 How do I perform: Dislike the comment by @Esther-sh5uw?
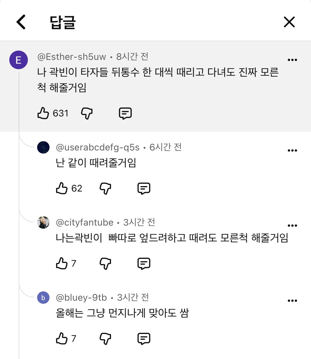(87, 113)
